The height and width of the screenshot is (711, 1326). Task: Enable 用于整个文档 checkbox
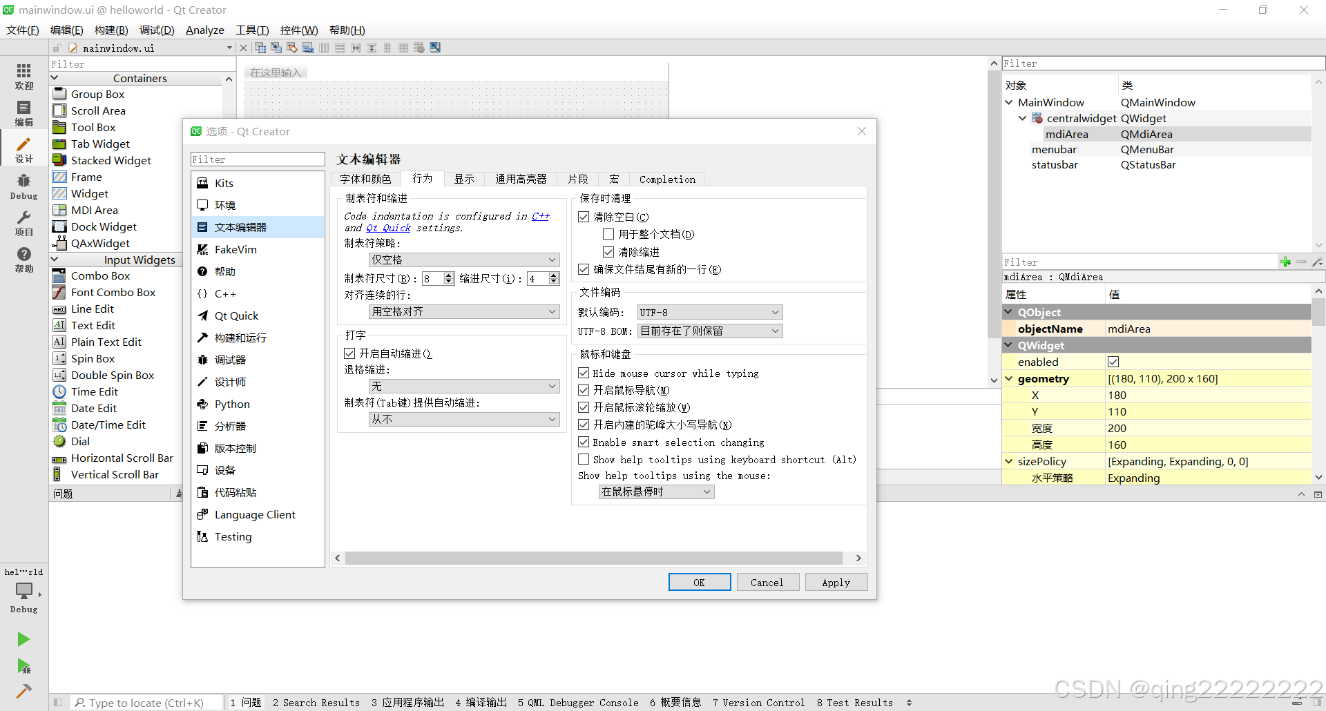608,234
